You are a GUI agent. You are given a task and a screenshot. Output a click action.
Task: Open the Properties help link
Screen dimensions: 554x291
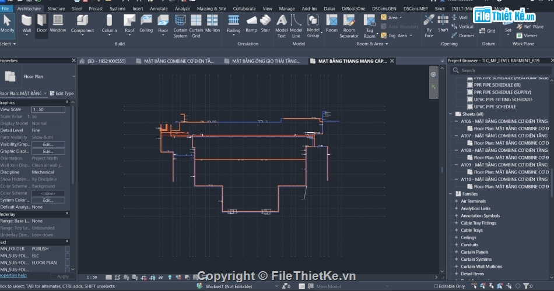point(13,275)
